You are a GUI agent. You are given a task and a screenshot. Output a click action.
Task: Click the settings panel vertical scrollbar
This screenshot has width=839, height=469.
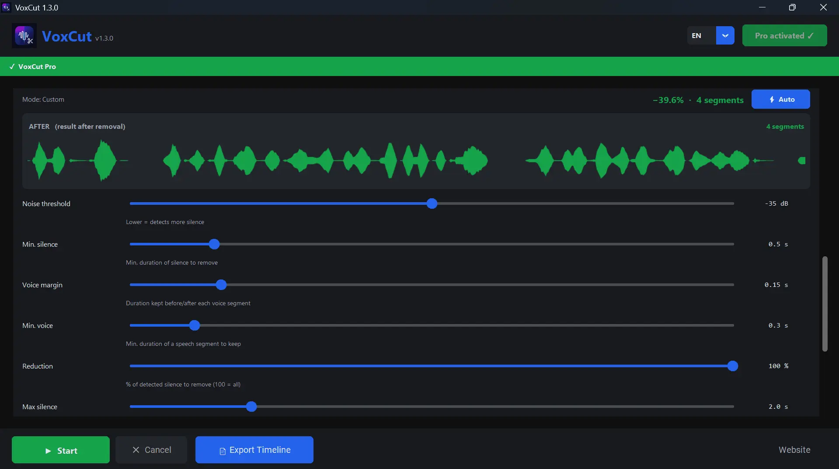coord(825,304)
